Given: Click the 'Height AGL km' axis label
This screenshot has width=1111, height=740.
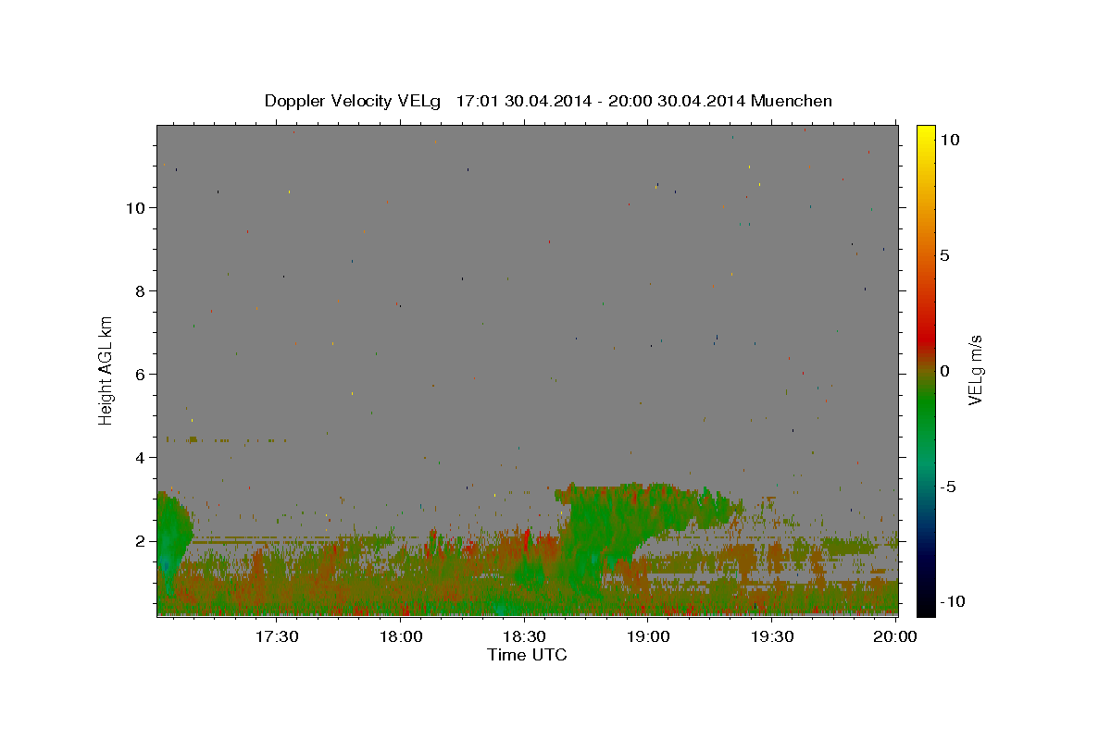Looking at the screenshot, I should click(106, 369).
